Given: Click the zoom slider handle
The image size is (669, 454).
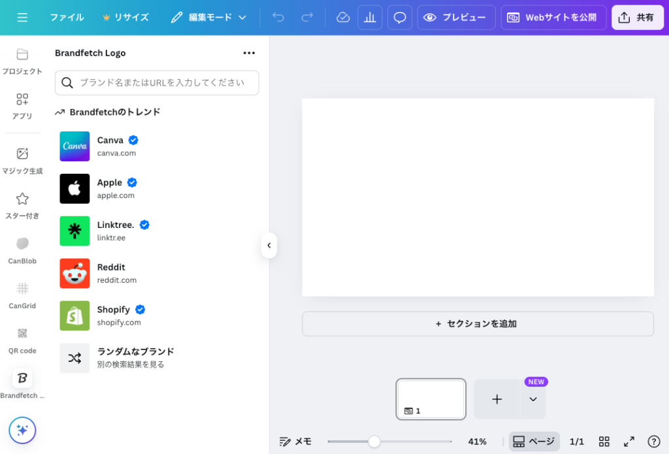Looking at the screenshot, I should [374, 442].
